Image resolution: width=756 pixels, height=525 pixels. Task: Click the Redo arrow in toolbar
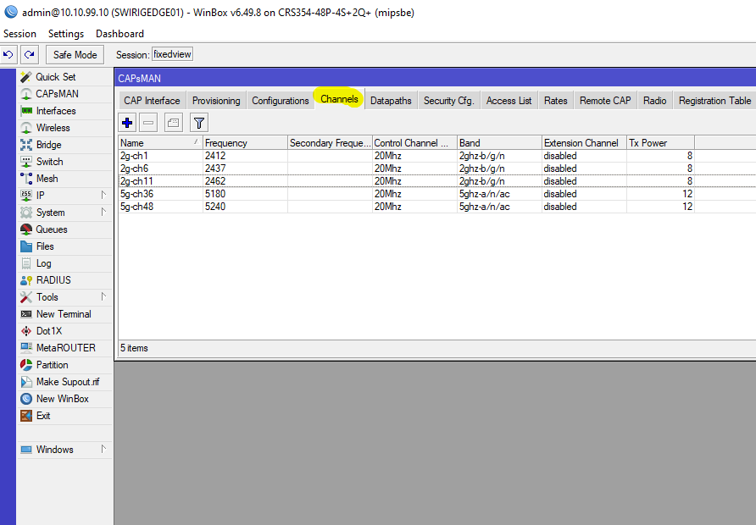30,55
